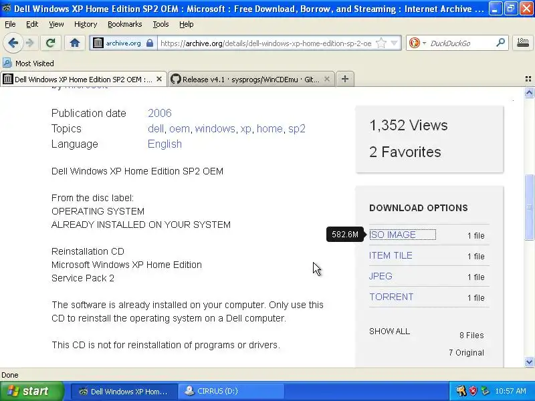
Task: Close the Dell Windows XP Home Edition tab
Action: tap(159, 79)
